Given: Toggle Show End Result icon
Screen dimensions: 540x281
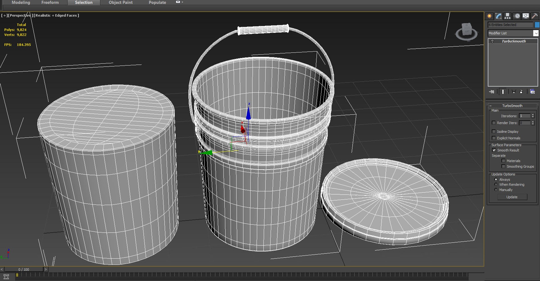Looking at the screenshot, I should (503, 92).
